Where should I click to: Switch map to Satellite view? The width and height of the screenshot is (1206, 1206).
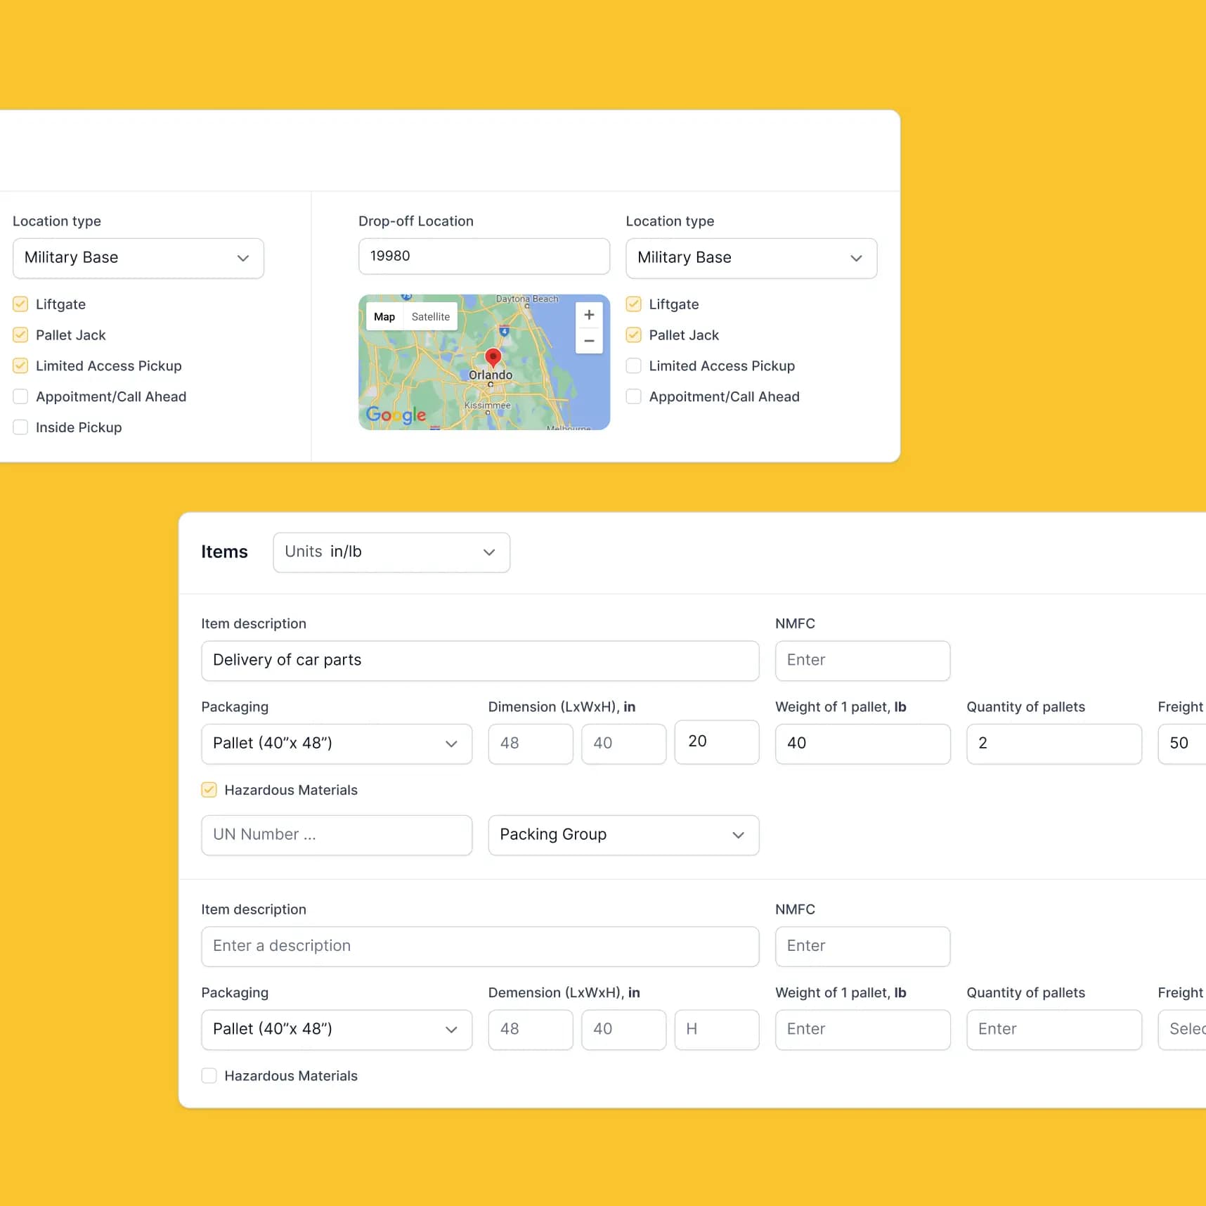(x=430, y=317)
